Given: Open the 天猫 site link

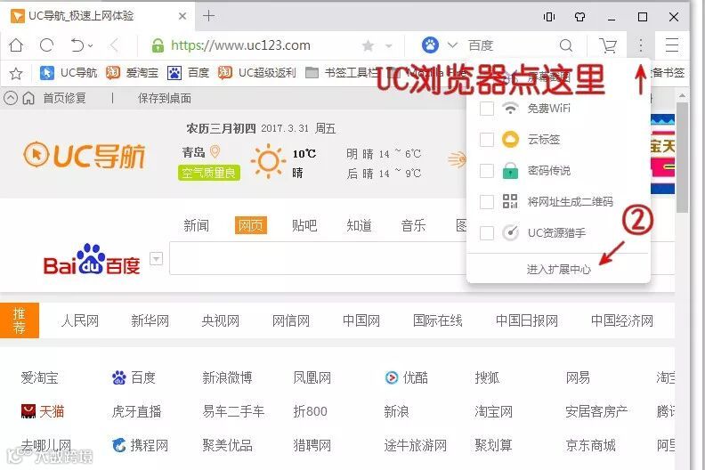Looking at the screenshot, I should tap(43, 411).
